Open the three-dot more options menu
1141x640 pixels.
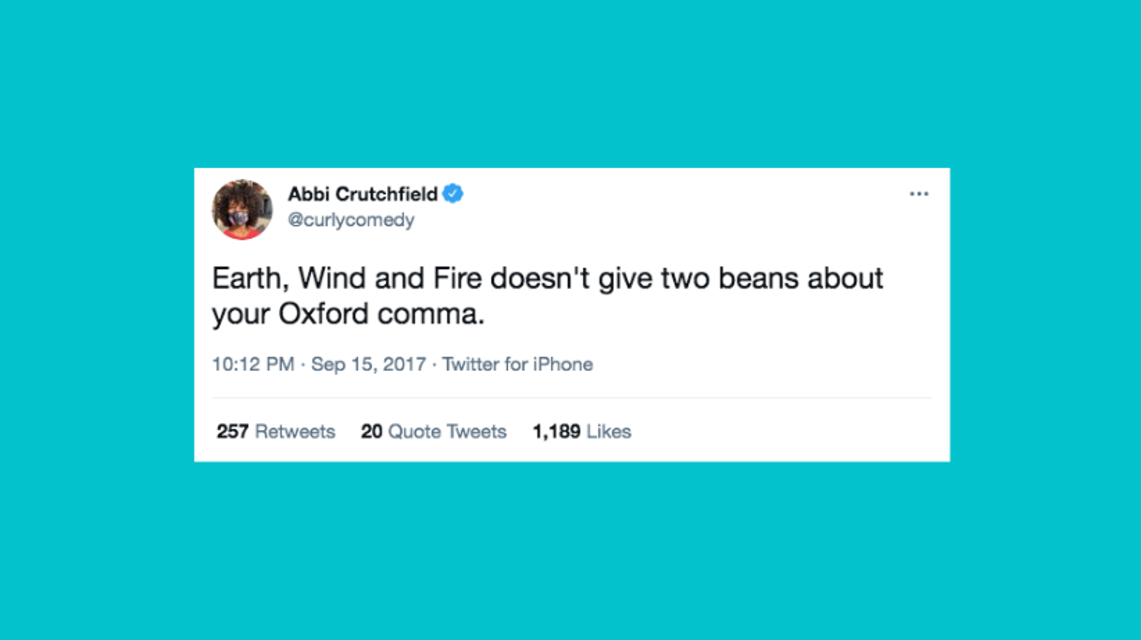pyautogui.click(x=918, y=194)
